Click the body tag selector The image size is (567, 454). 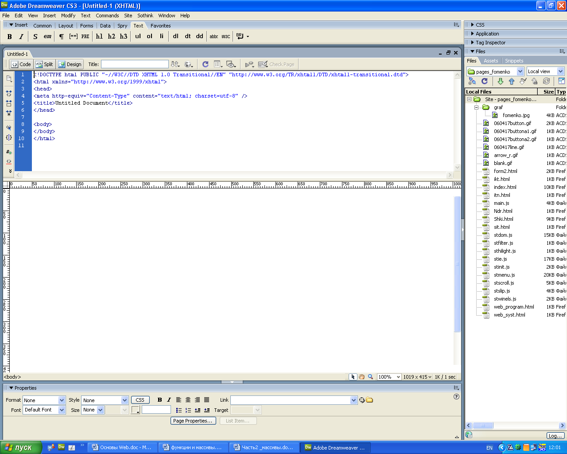pyautogui.click(x=12, y=377)
